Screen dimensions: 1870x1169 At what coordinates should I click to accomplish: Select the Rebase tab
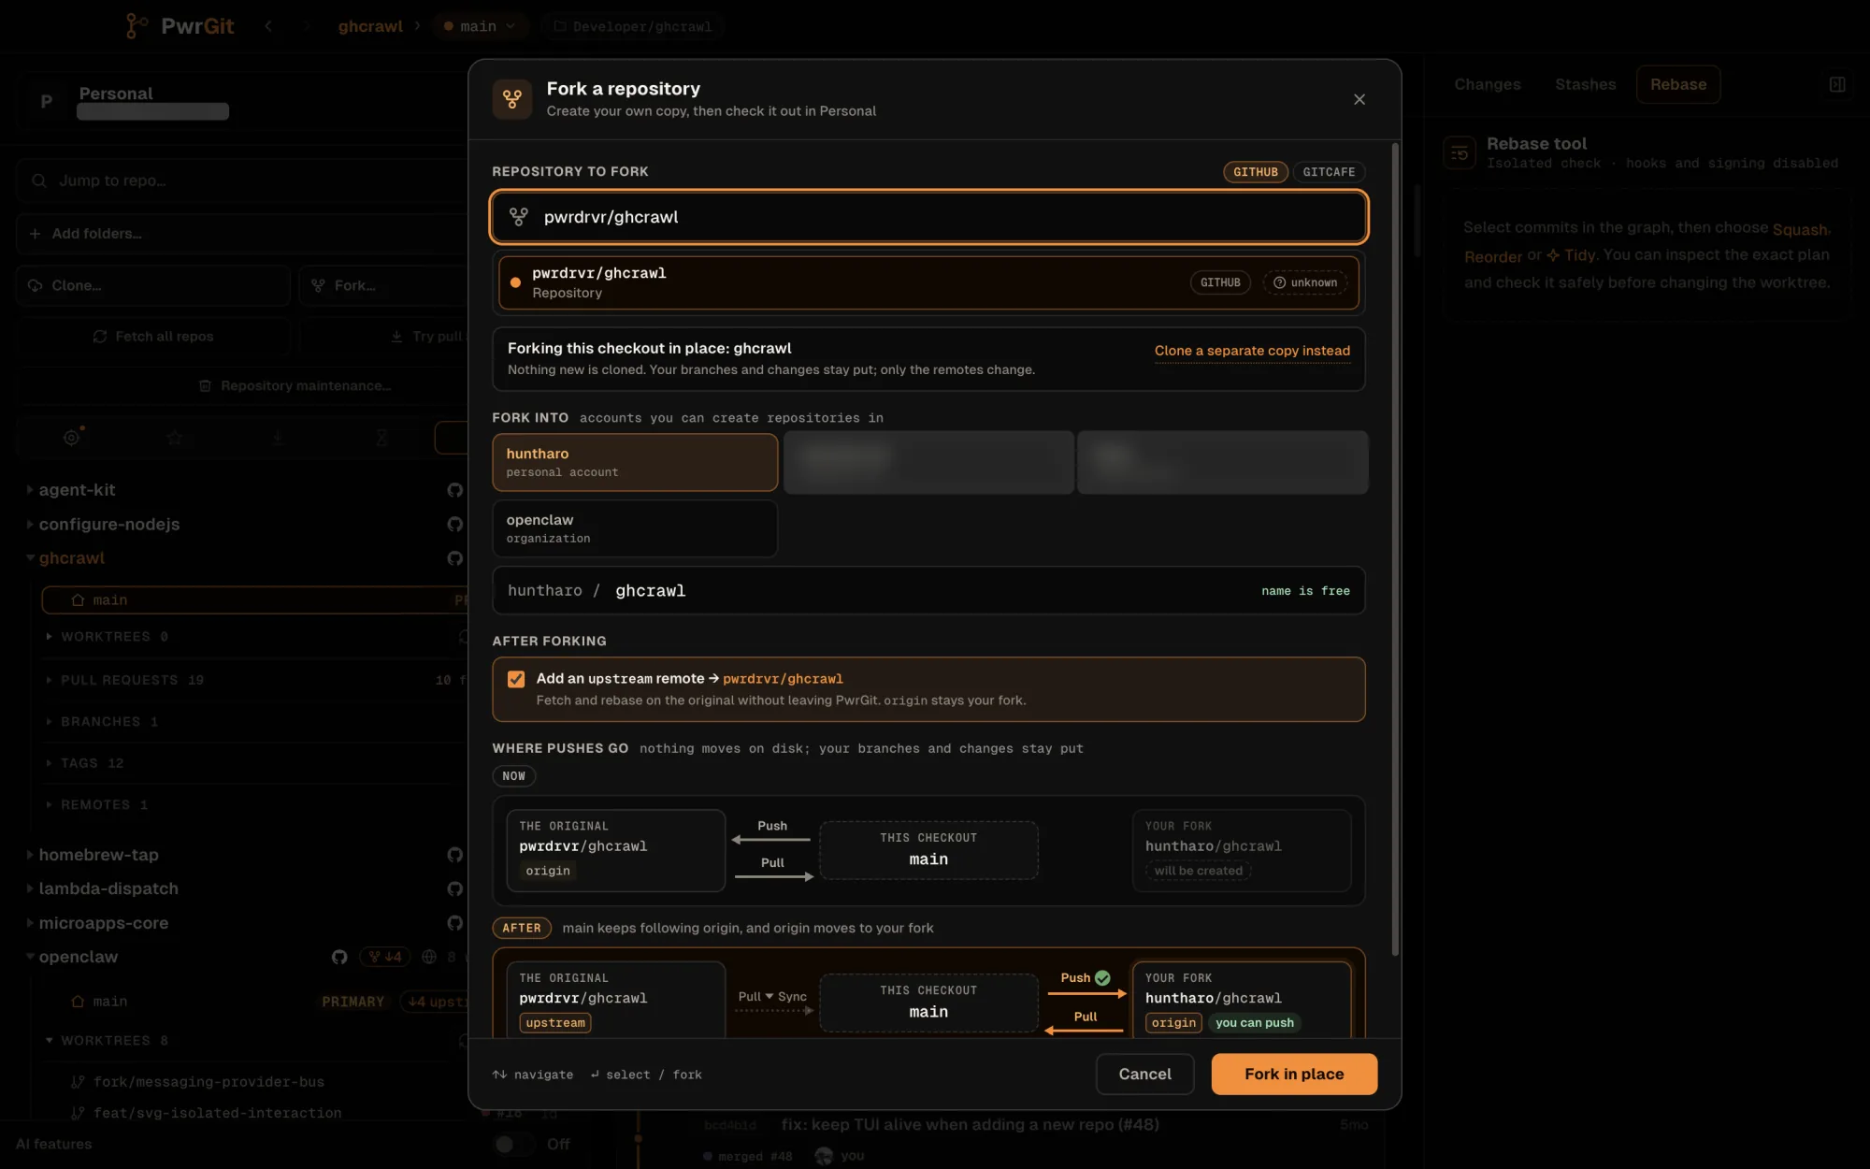click(x=1678, y=84)
